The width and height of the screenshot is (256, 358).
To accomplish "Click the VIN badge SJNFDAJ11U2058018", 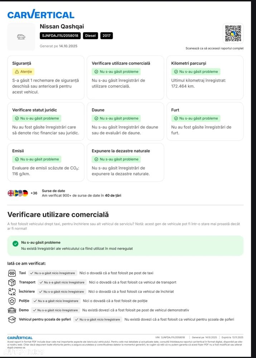I will pos(60,36).
